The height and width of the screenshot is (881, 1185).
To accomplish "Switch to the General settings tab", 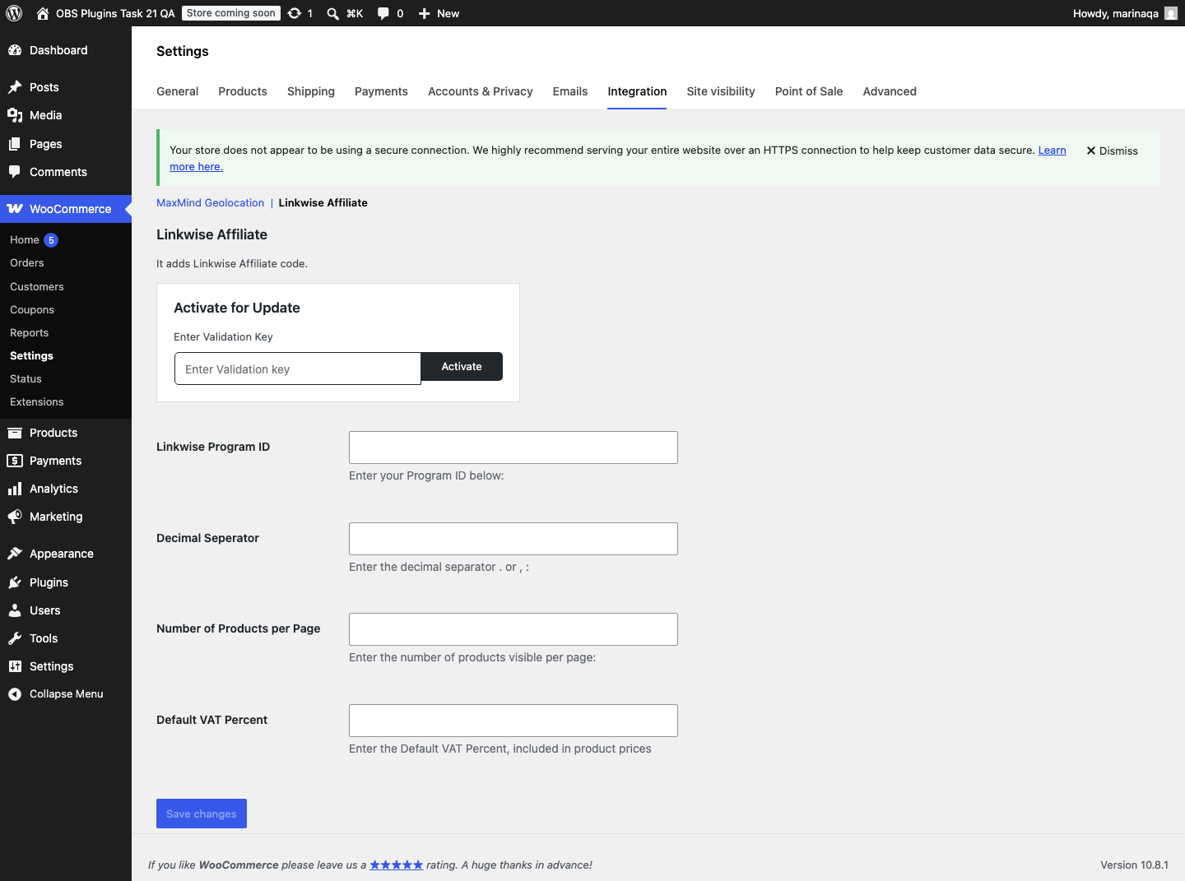I will point(178,91).
